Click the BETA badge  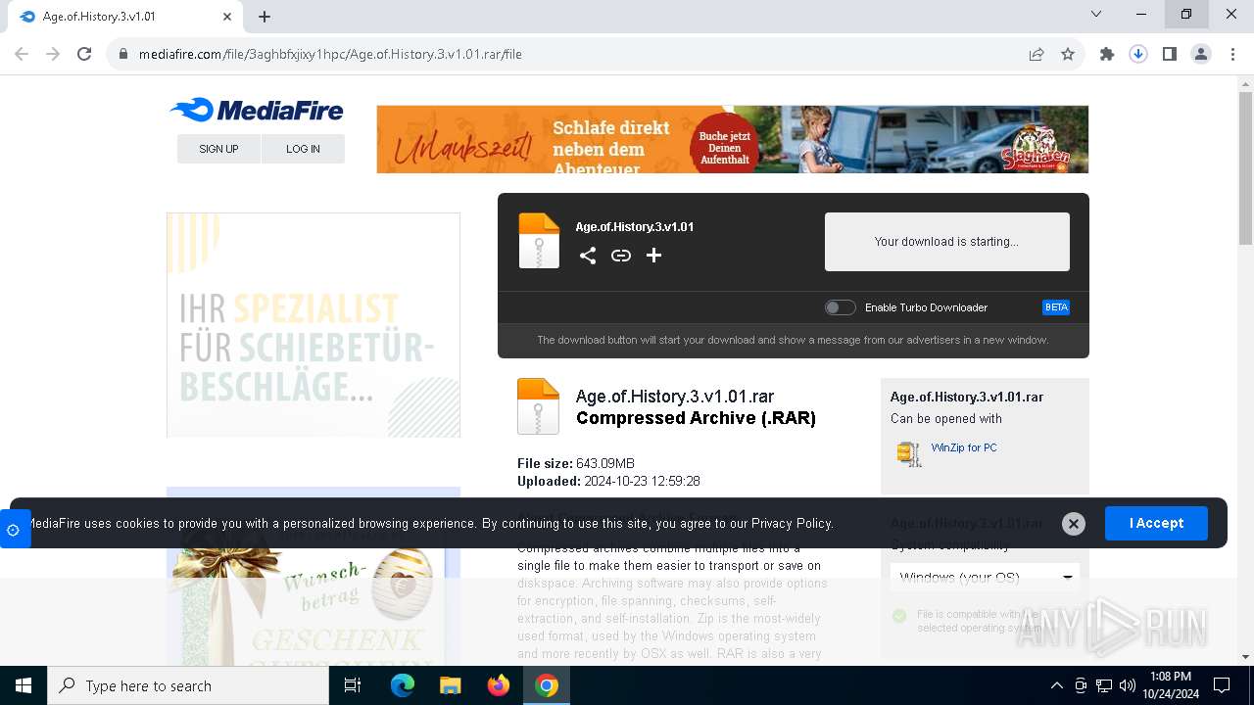[1056, 307]
